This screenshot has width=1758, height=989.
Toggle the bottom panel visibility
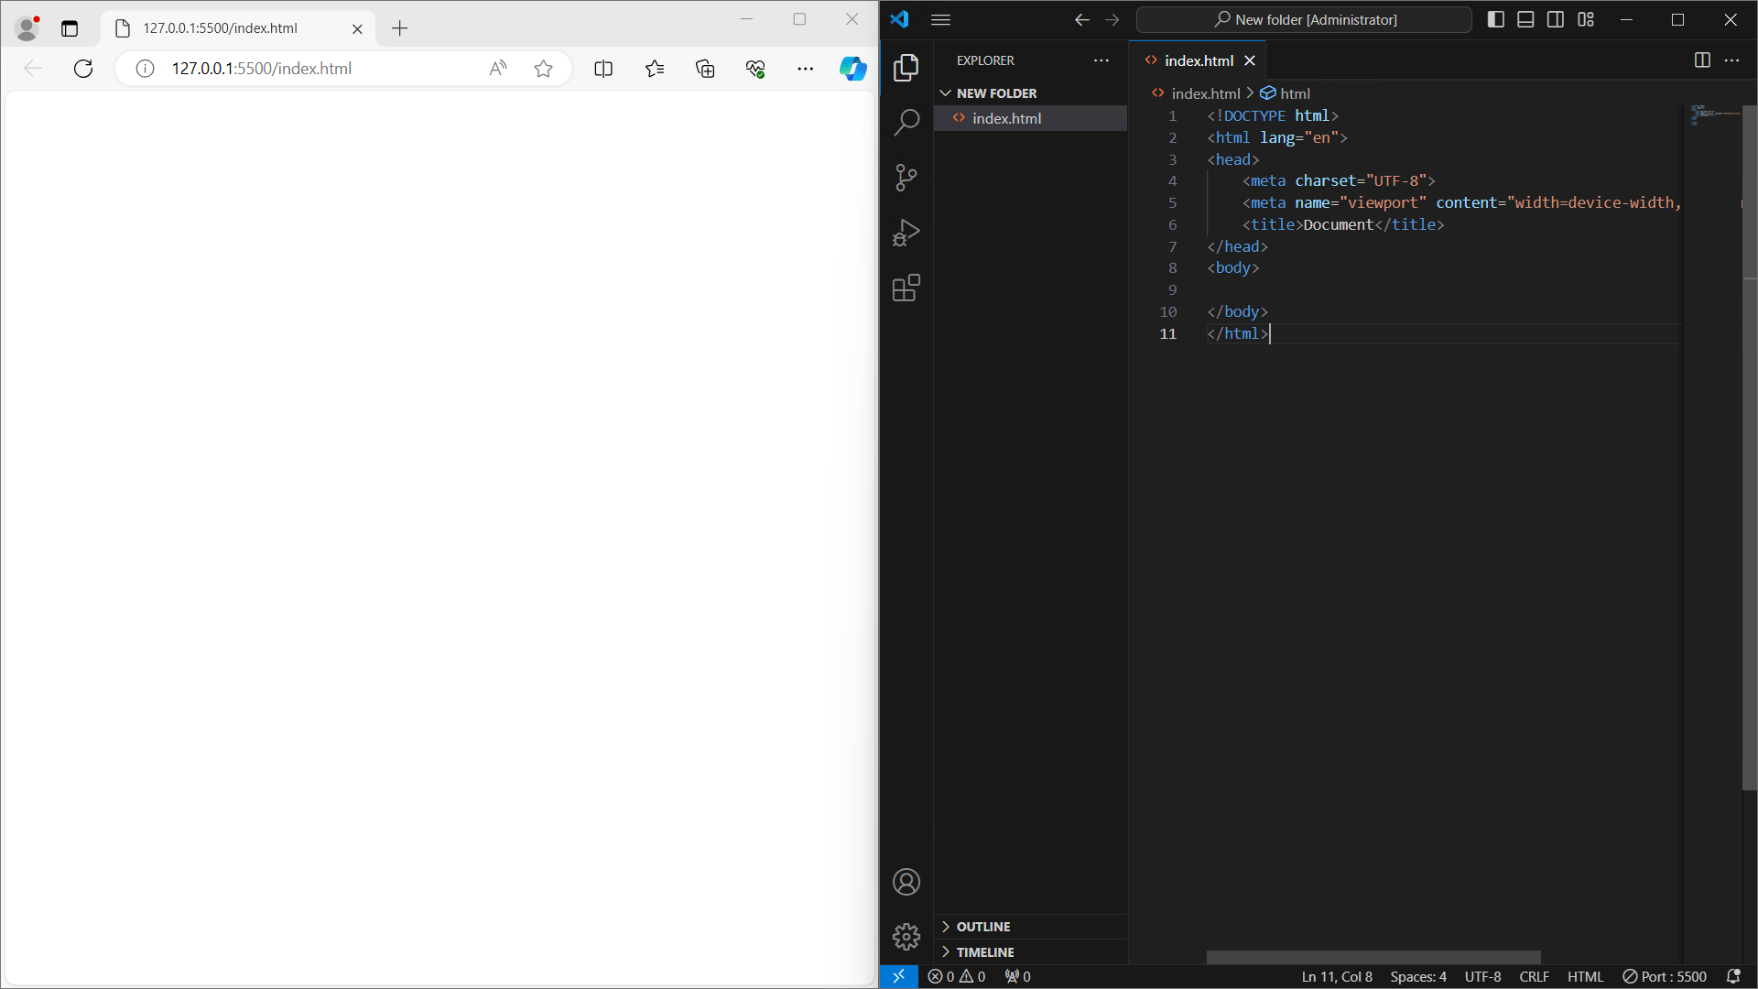1525,19
